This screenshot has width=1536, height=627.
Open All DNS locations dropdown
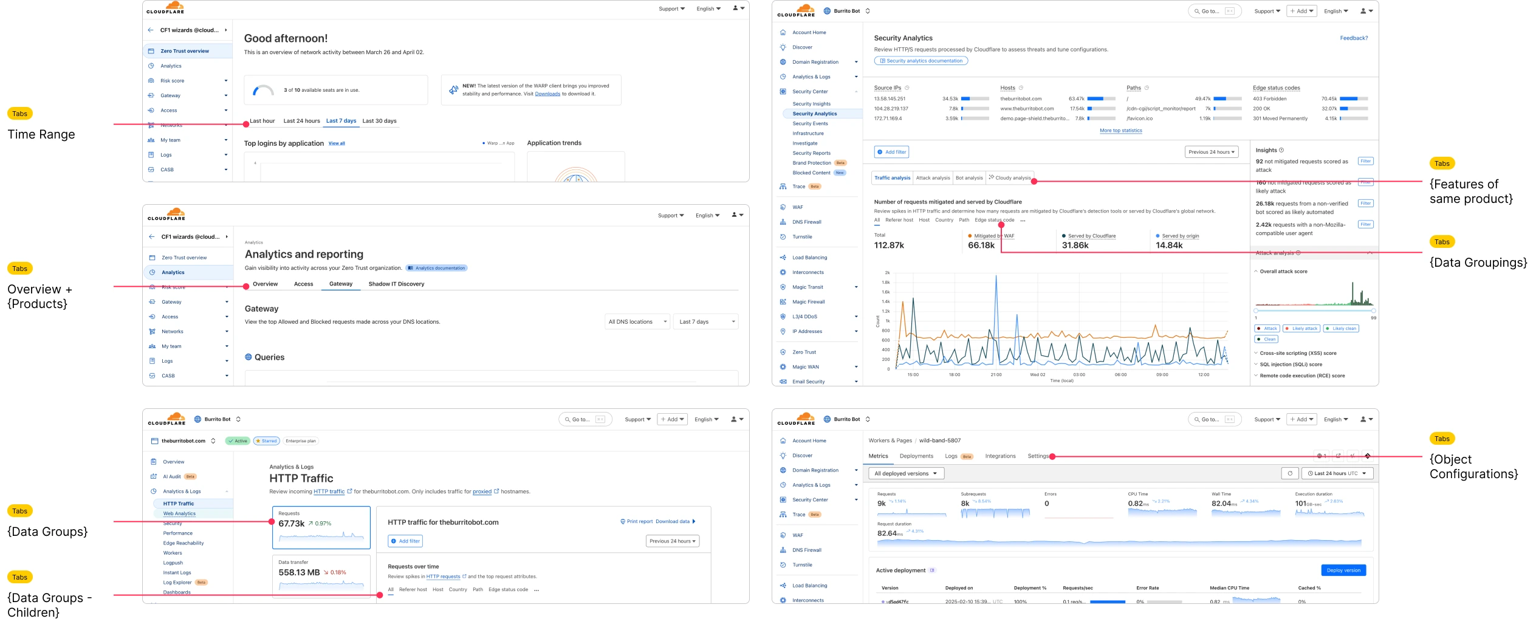(637, 322)
